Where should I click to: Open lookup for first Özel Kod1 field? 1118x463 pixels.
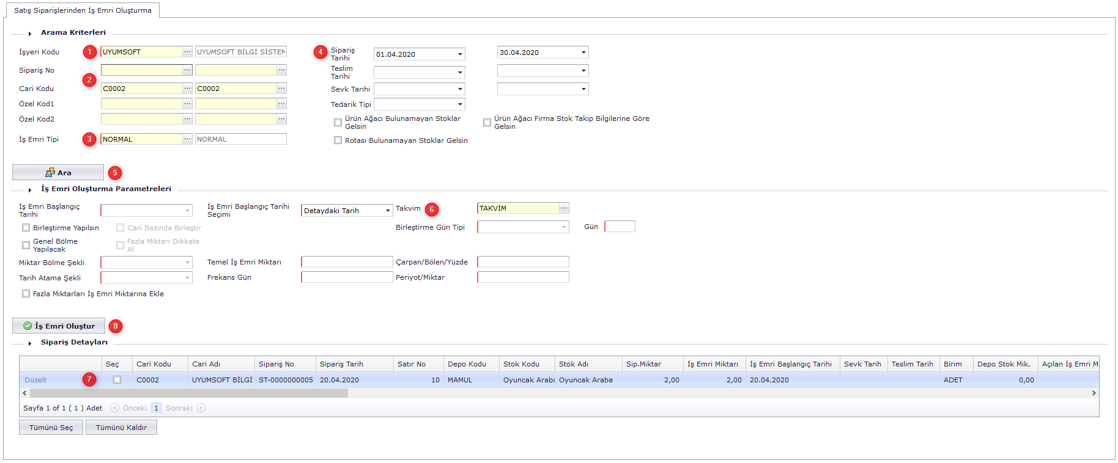[187, 104]
